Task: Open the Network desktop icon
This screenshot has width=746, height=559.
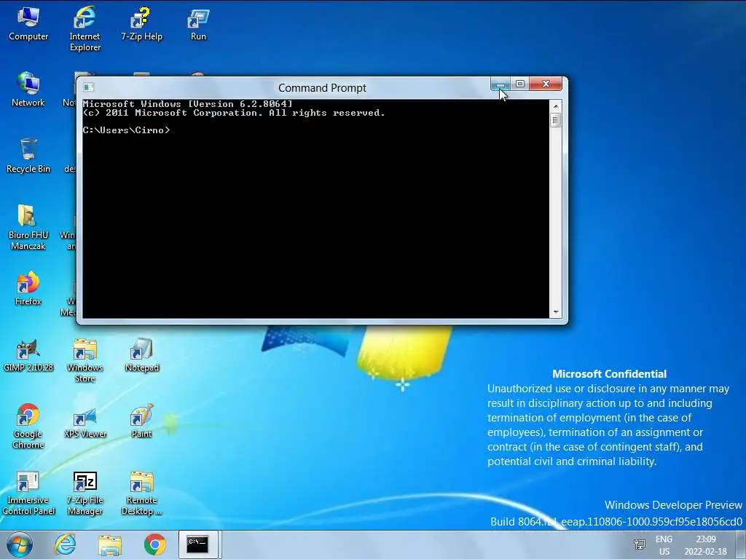Action: (x=28, y=90)
